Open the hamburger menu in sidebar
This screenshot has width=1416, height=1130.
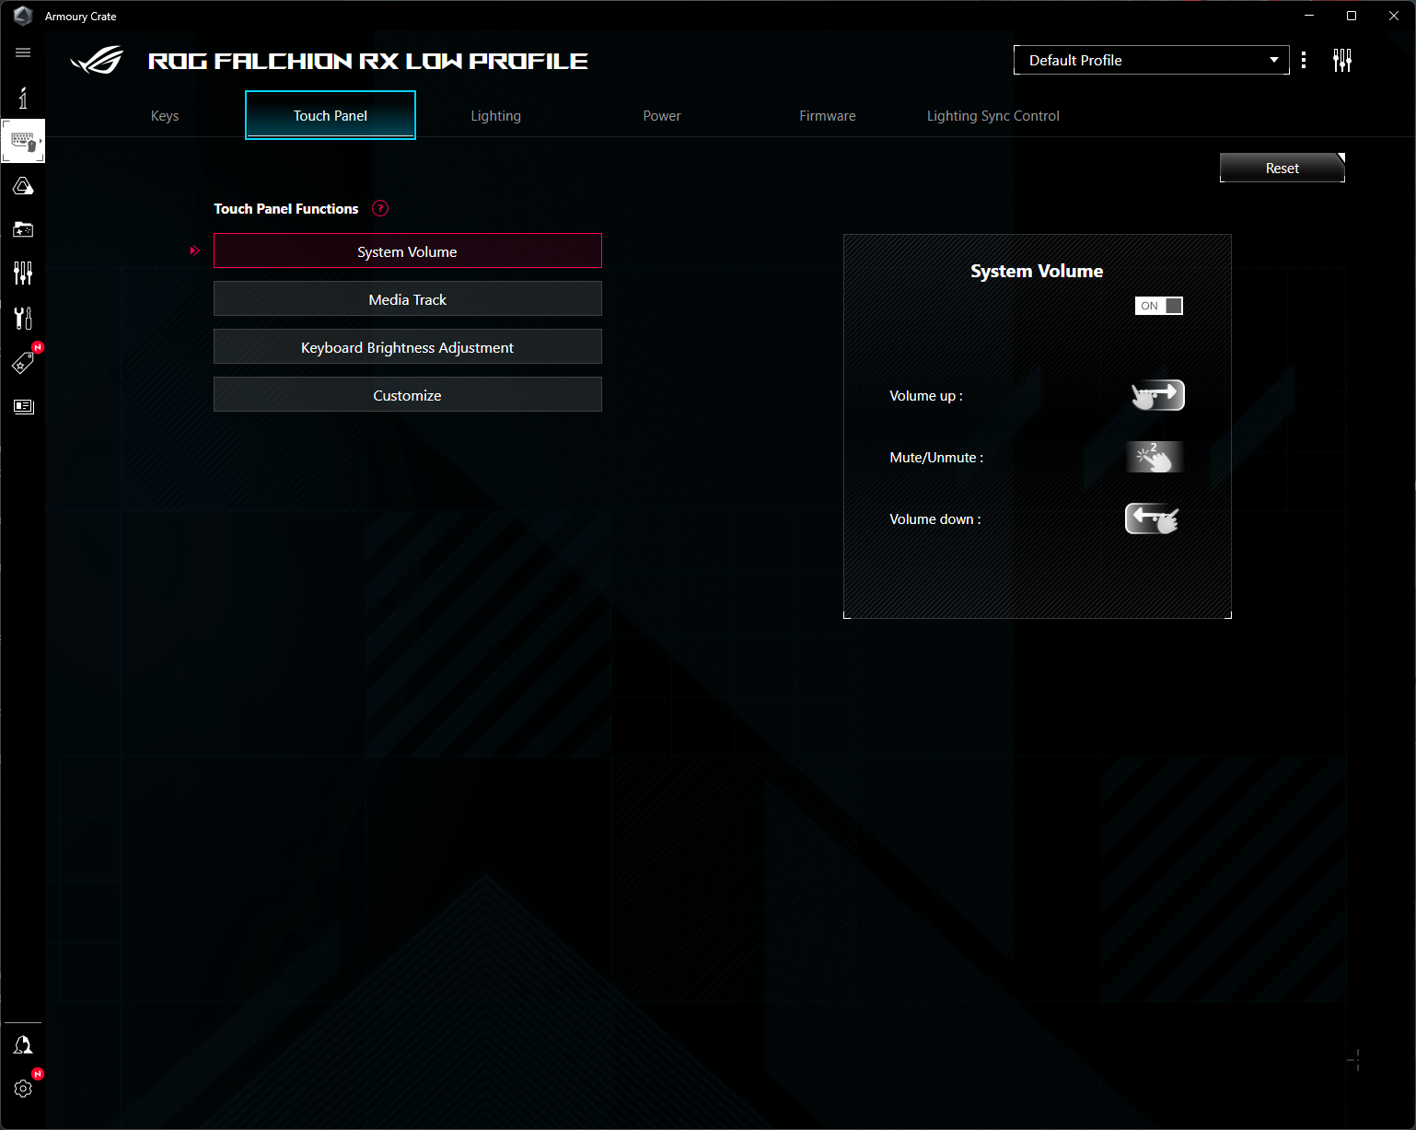pos(23,52)
